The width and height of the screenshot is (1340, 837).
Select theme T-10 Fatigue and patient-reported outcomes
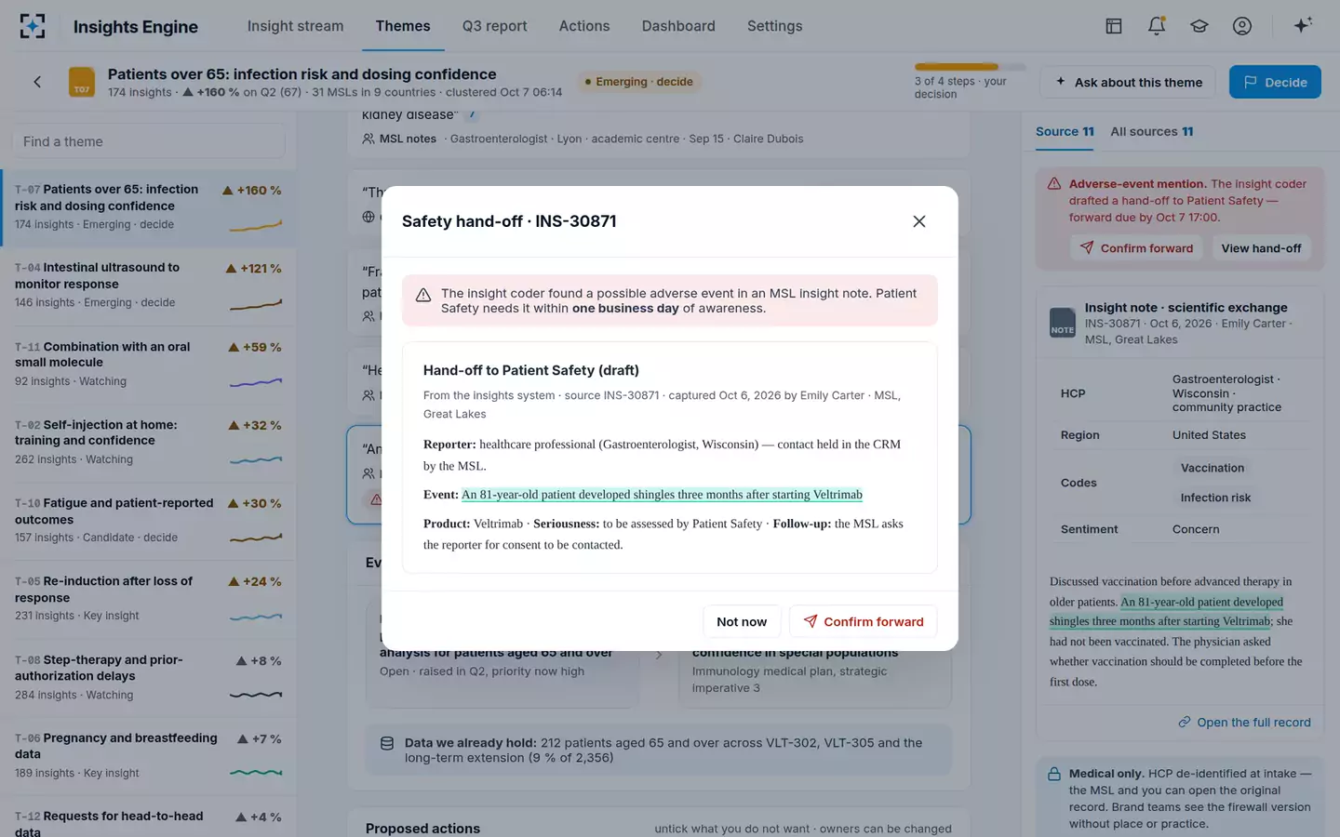click(149, 520)
